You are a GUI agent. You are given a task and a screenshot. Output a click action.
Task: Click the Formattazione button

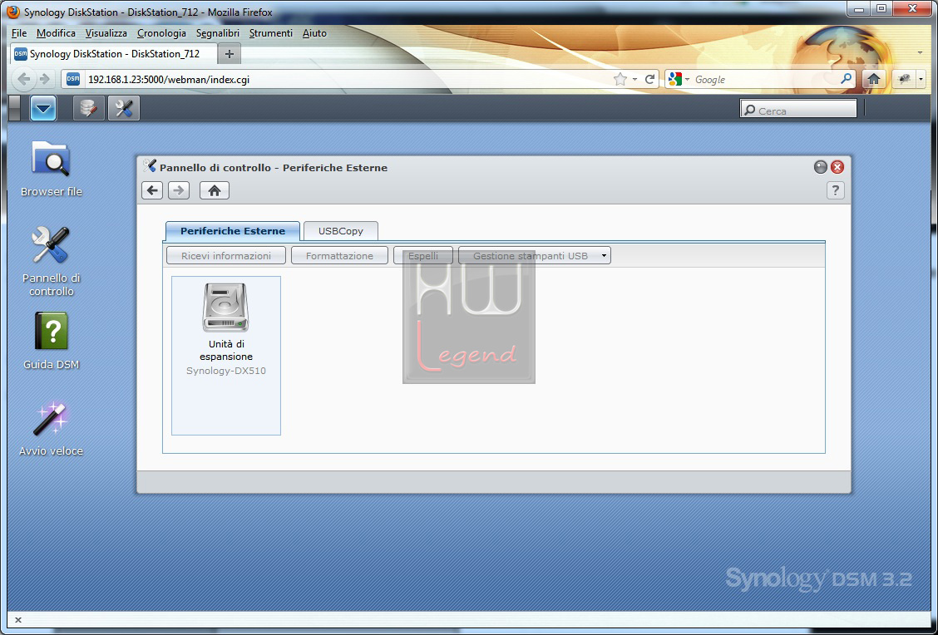point(339,256)
